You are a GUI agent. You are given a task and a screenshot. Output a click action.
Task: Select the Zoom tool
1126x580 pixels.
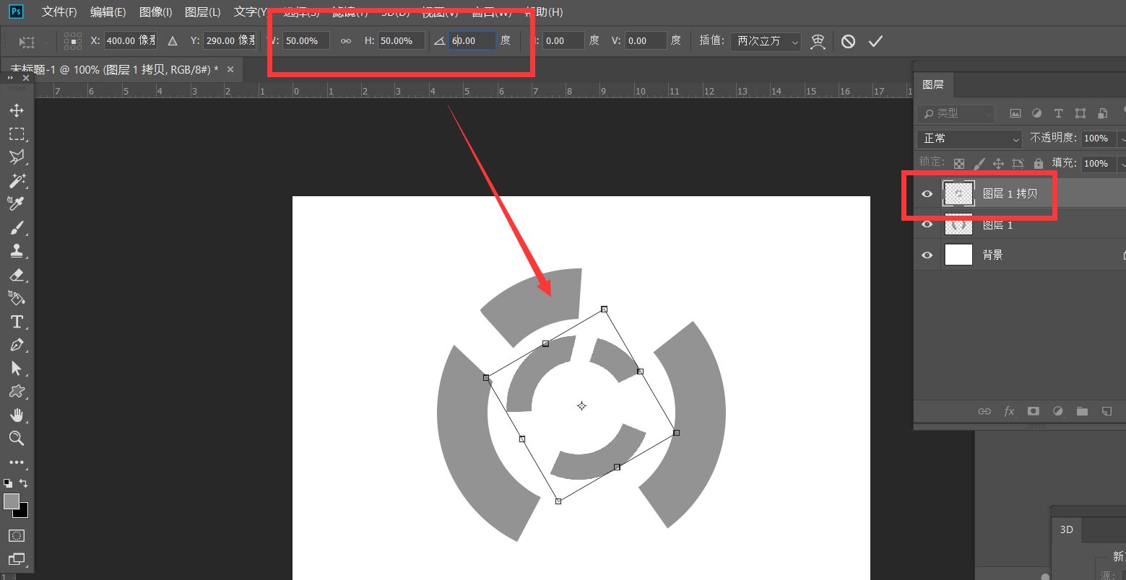17,438
